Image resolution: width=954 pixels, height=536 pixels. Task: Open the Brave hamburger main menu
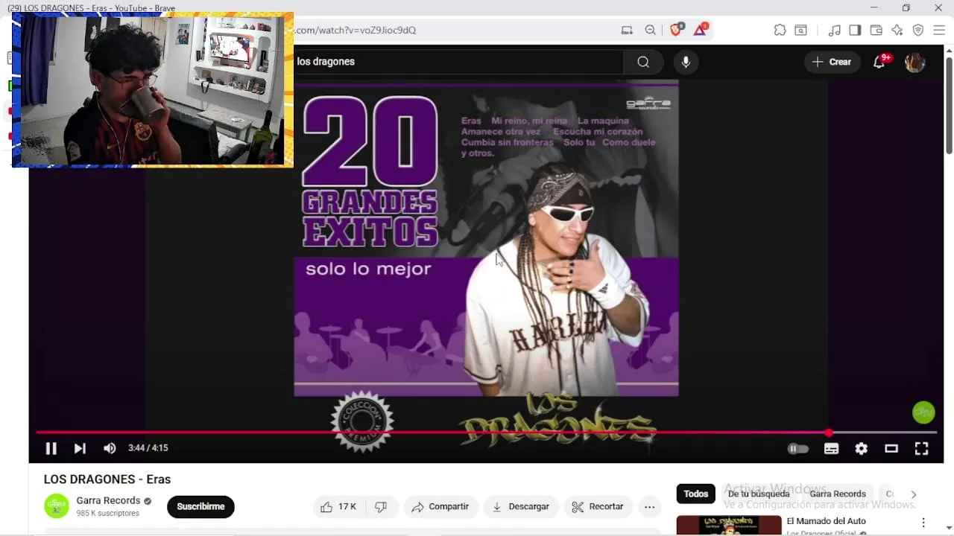(x=939, y=31)
